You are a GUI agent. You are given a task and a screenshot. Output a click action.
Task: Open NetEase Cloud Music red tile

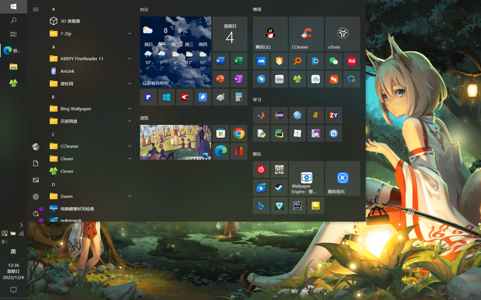(x=261, y=169)
